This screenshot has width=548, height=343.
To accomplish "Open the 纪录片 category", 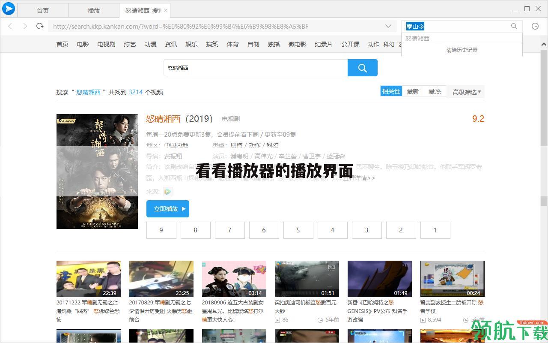I will 324,44.
